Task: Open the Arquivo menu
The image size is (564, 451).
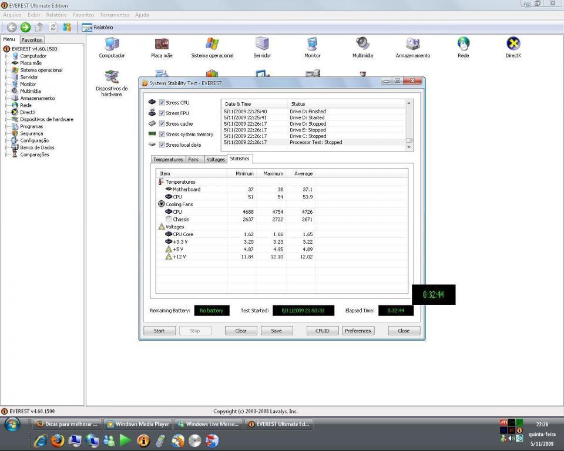Action: 12,15
